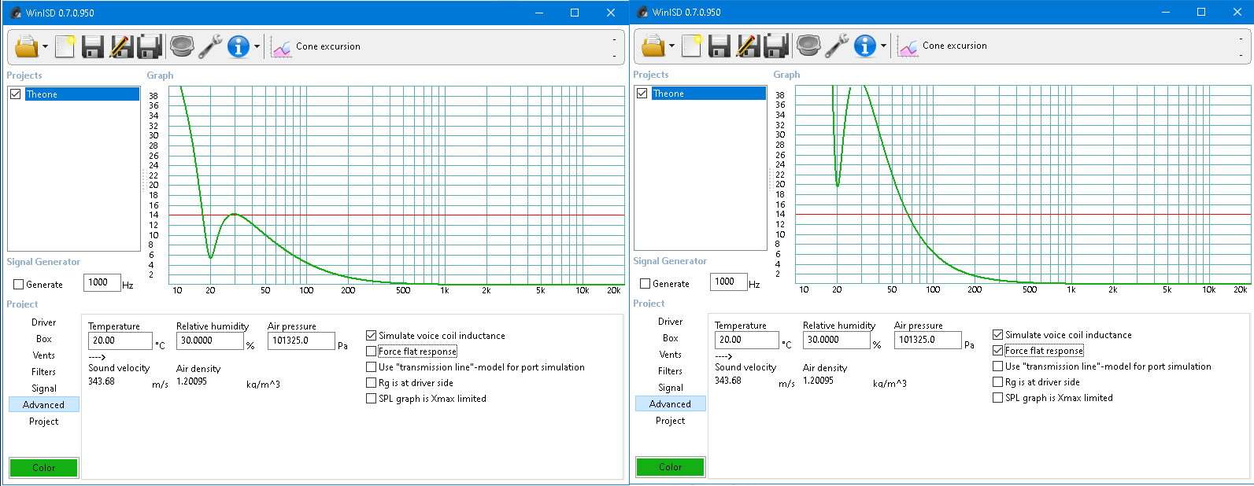Expand info dropdown arrow in left window
The width and height of the screenshot is (1254, 486).
(257, 47)
